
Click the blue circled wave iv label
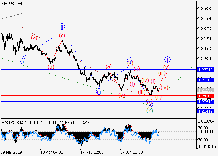point(130,60)
